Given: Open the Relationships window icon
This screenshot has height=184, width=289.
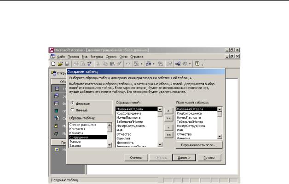Looking at the screenshot, I should click(x=178, y=64).
